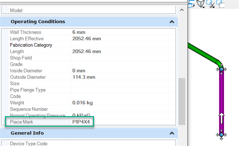The width and height of the screenshot is (239, 146).
Task: Click the bottom handle of the purple pipe
Action: tap(221, 135)
